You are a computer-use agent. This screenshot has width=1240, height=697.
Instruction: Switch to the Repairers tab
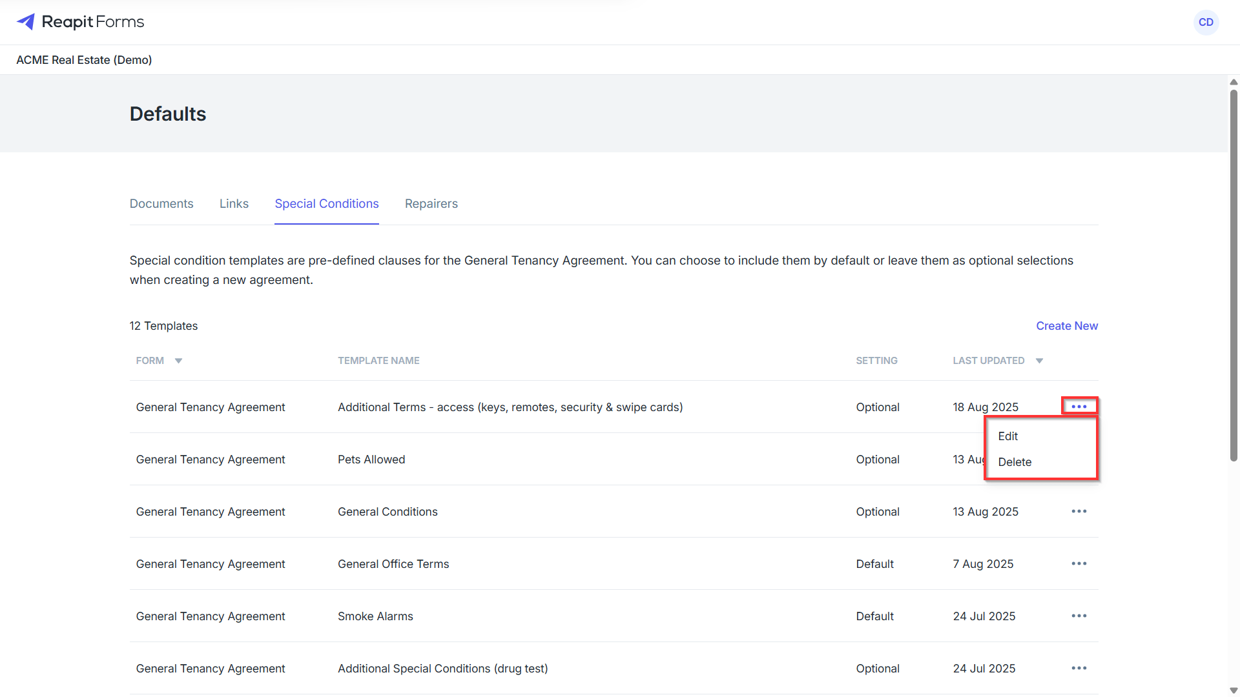[431, 204]
